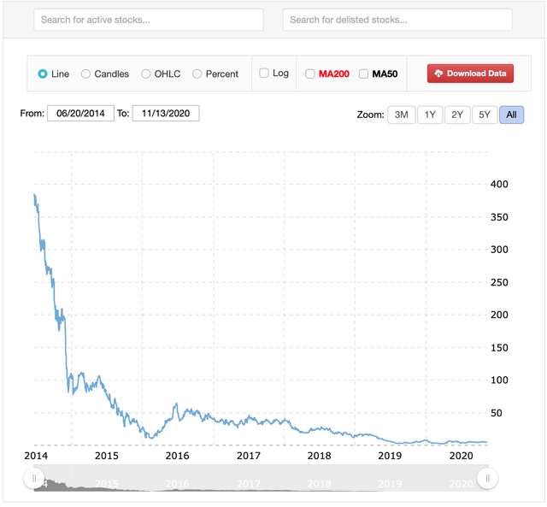This screenshot has height=507, width=547.
Task: Edit the From date field
Action: 80,113
